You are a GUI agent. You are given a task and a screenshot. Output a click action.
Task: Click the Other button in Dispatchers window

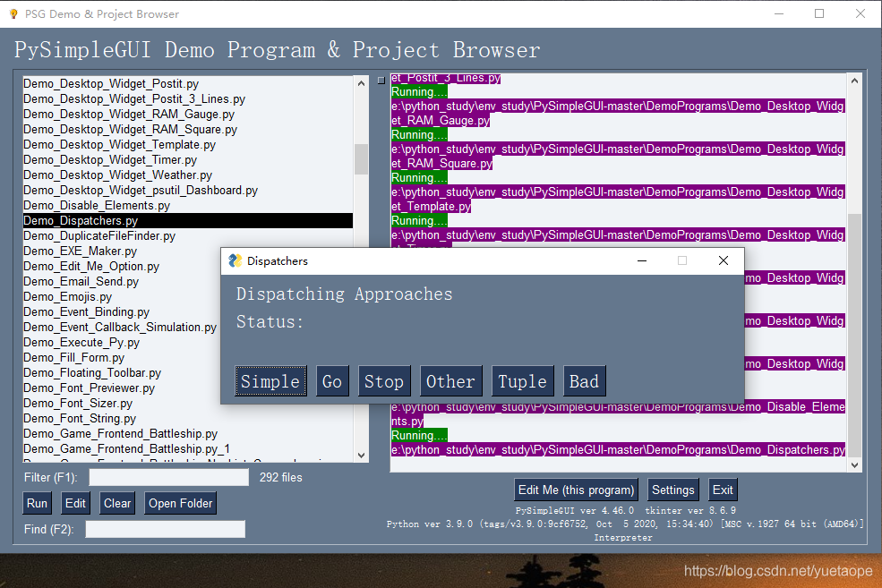[450, 381]
